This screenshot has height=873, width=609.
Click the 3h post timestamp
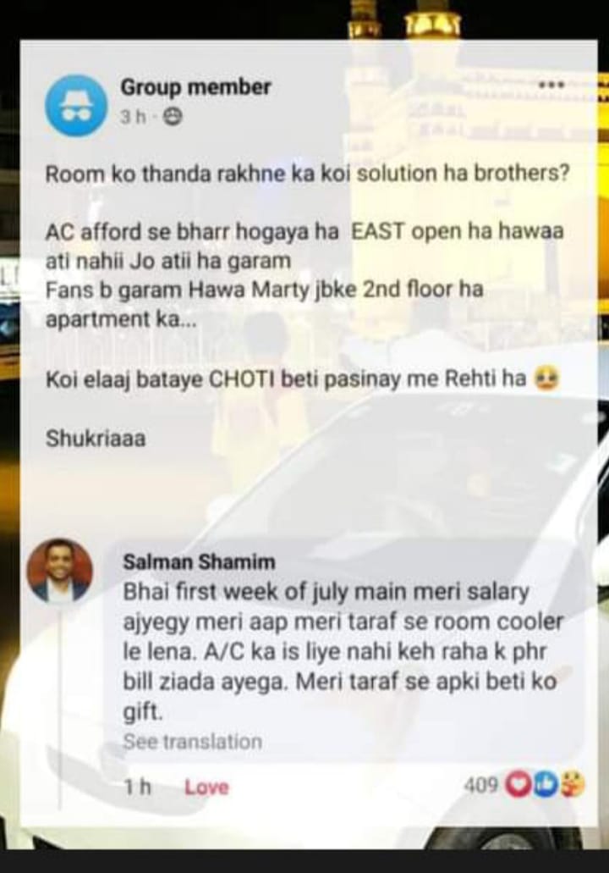point(134,118)
